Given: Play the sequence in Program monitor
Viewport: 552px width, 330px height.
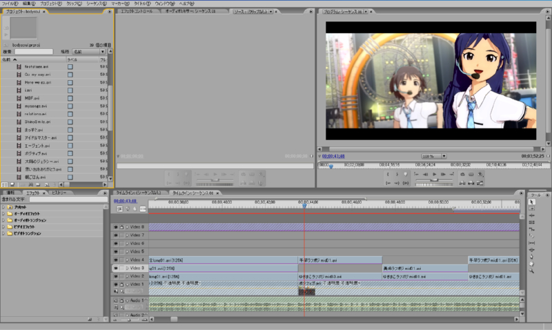Looking at the screenshot, I should click(x=435, y=175).
